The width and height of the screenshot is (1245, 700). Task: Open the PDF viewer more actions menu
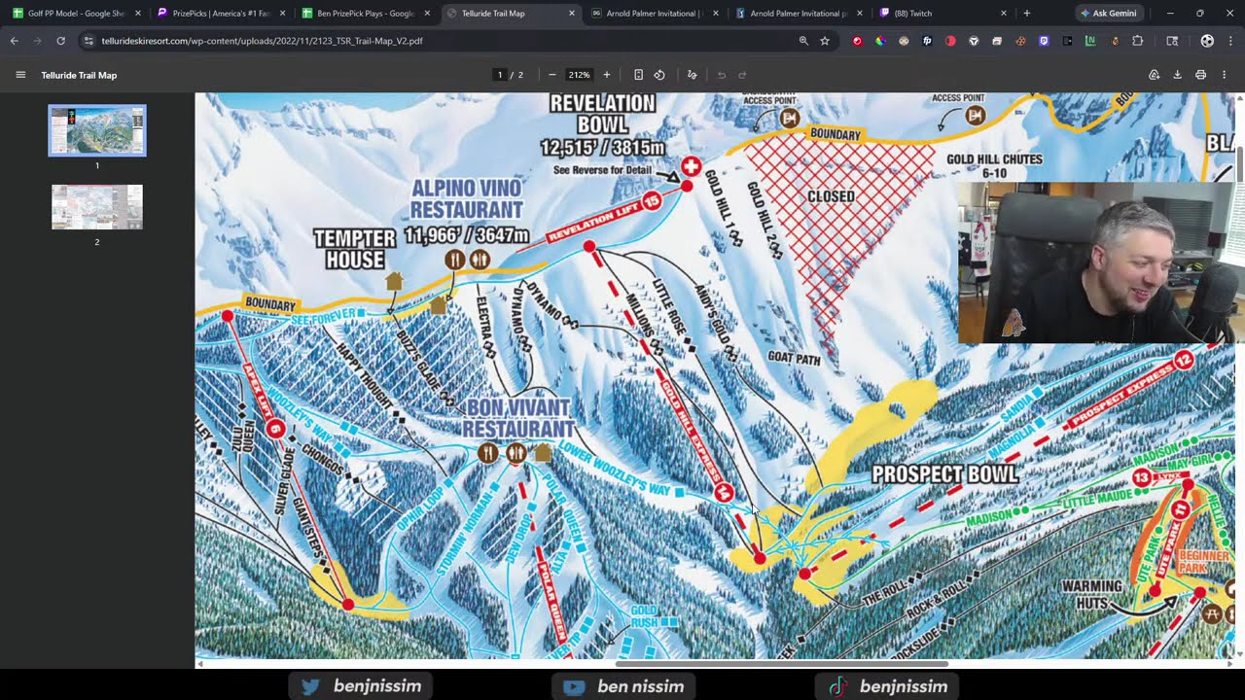[x=1225, y=75]
